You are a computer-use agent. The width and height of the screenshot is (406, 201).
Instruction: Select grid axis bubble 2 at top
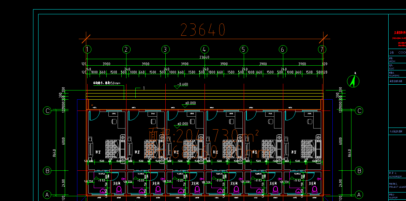point(126,49)
